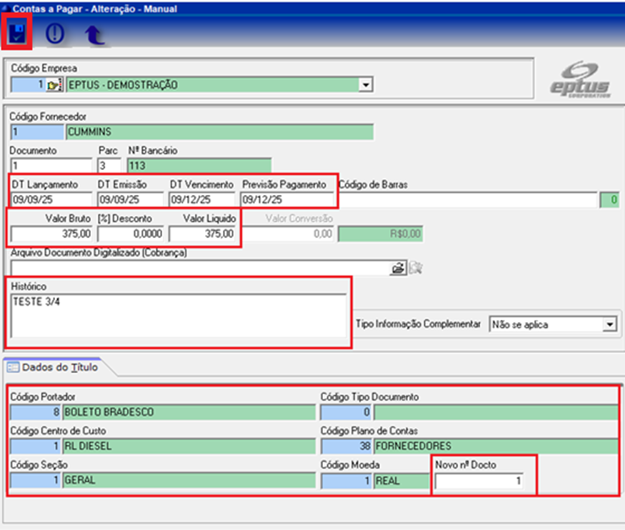This screenshot has width=625, height=530.
Task: Click the small icon in title bar
Action: click(6, 9)
